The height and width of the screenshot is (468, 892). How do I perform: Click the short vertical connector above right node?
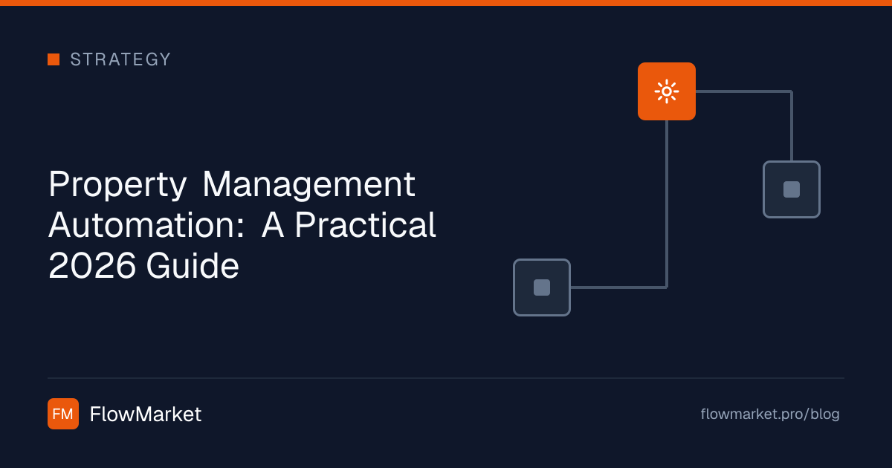[x=792, y=126]
